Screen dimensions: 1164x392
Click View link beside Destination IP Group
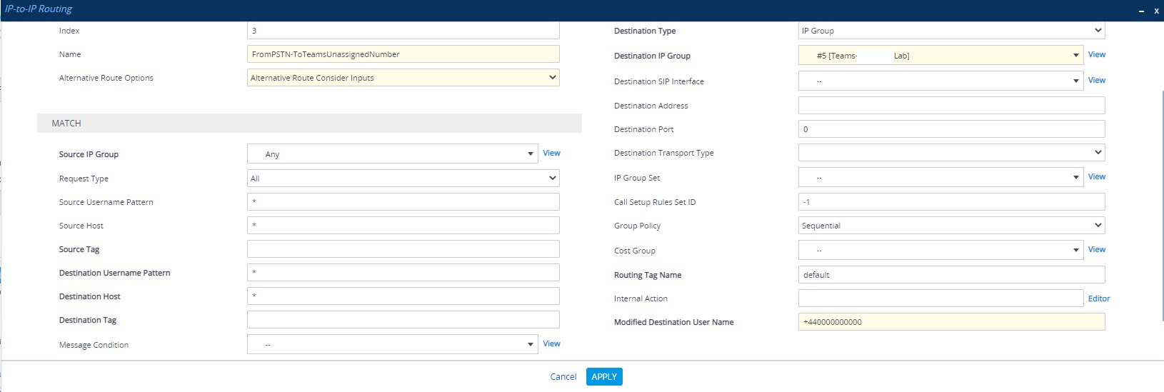tap(1096, 55)
